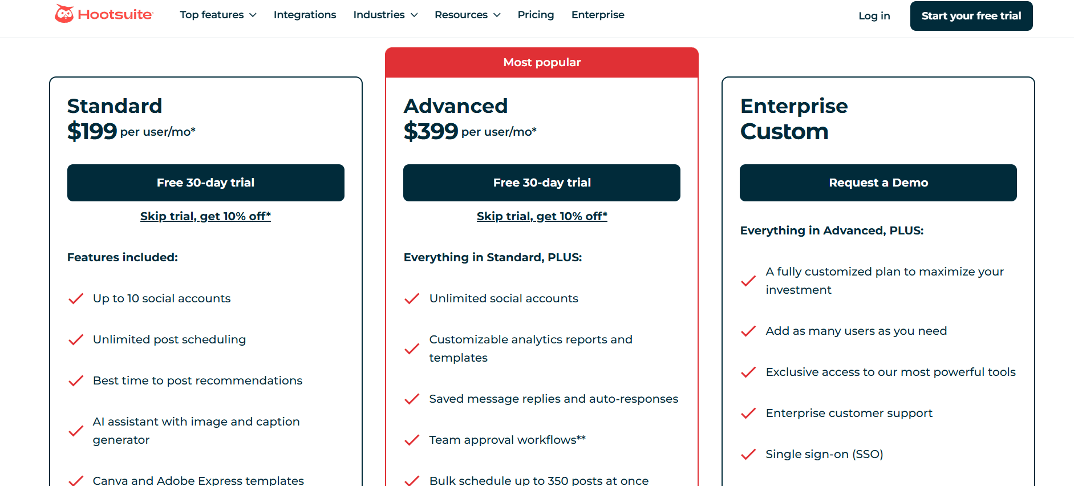Click Request a Demo button

tap(878, 183)
